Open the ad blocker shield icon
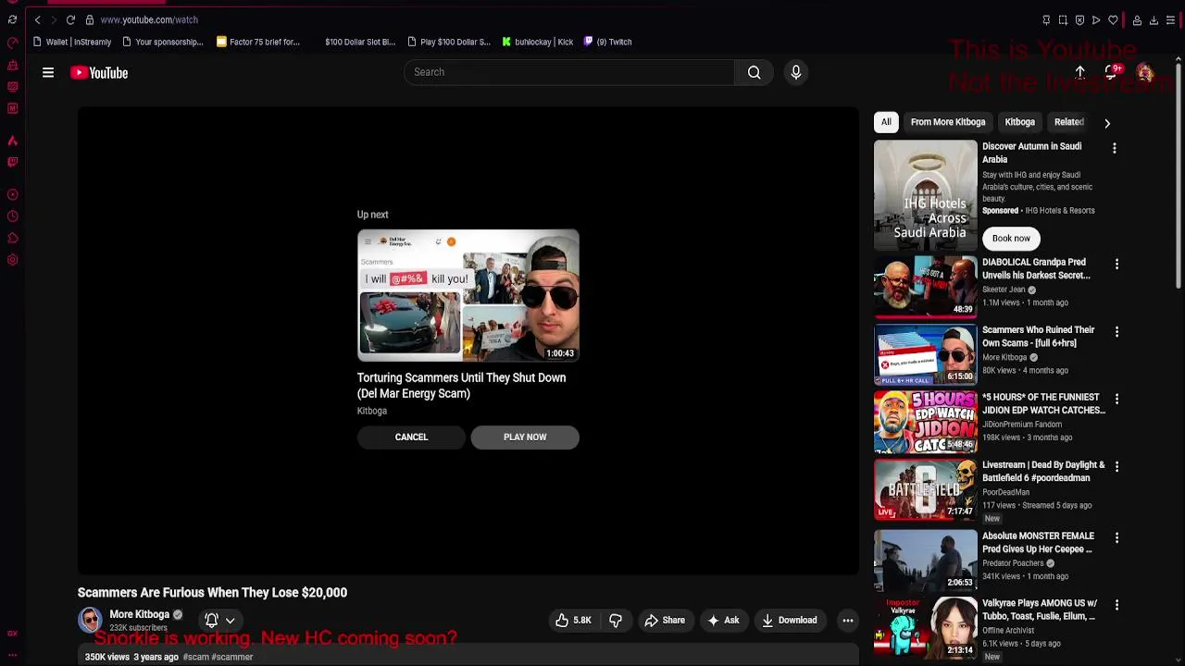This screenshot has height=666, width=1185. click(x=1079, y=20)
